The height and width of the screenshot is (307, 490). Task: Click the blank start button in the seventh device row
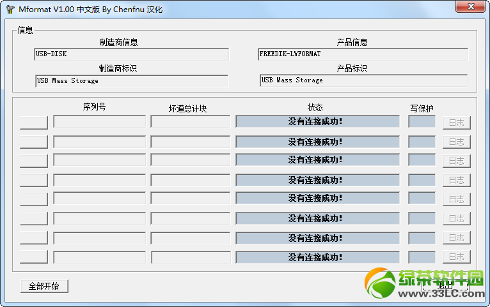34,237
